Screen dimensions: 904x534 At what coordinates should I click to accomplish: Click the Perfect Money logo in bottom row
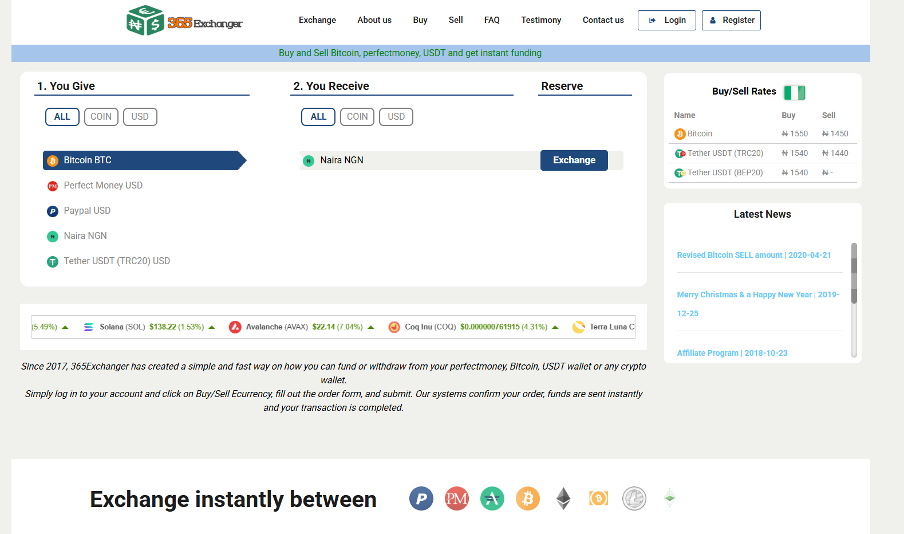457,498
